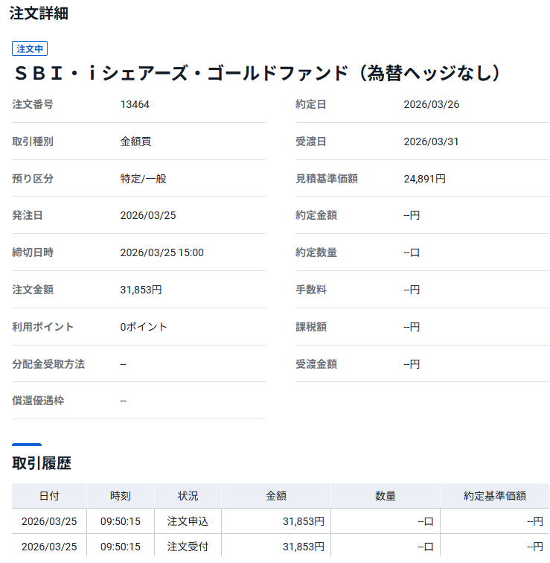The image size is (550, 563).
Task: Click the 状況 column header
Action: coord(188,496)
